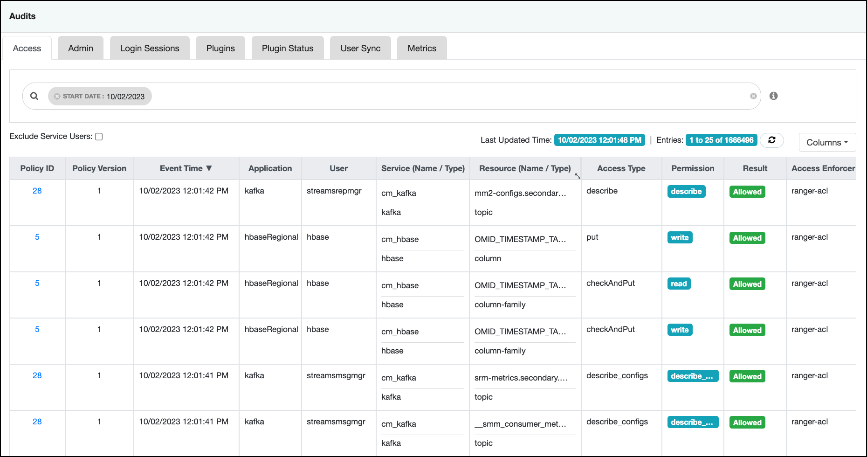Select the User Sync tab
The width and height of the screenshot is (867, 457).
360,48
